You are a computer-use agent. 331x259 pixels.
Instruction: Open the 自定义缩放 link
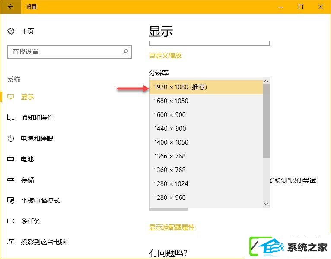(x=165, y=56)
